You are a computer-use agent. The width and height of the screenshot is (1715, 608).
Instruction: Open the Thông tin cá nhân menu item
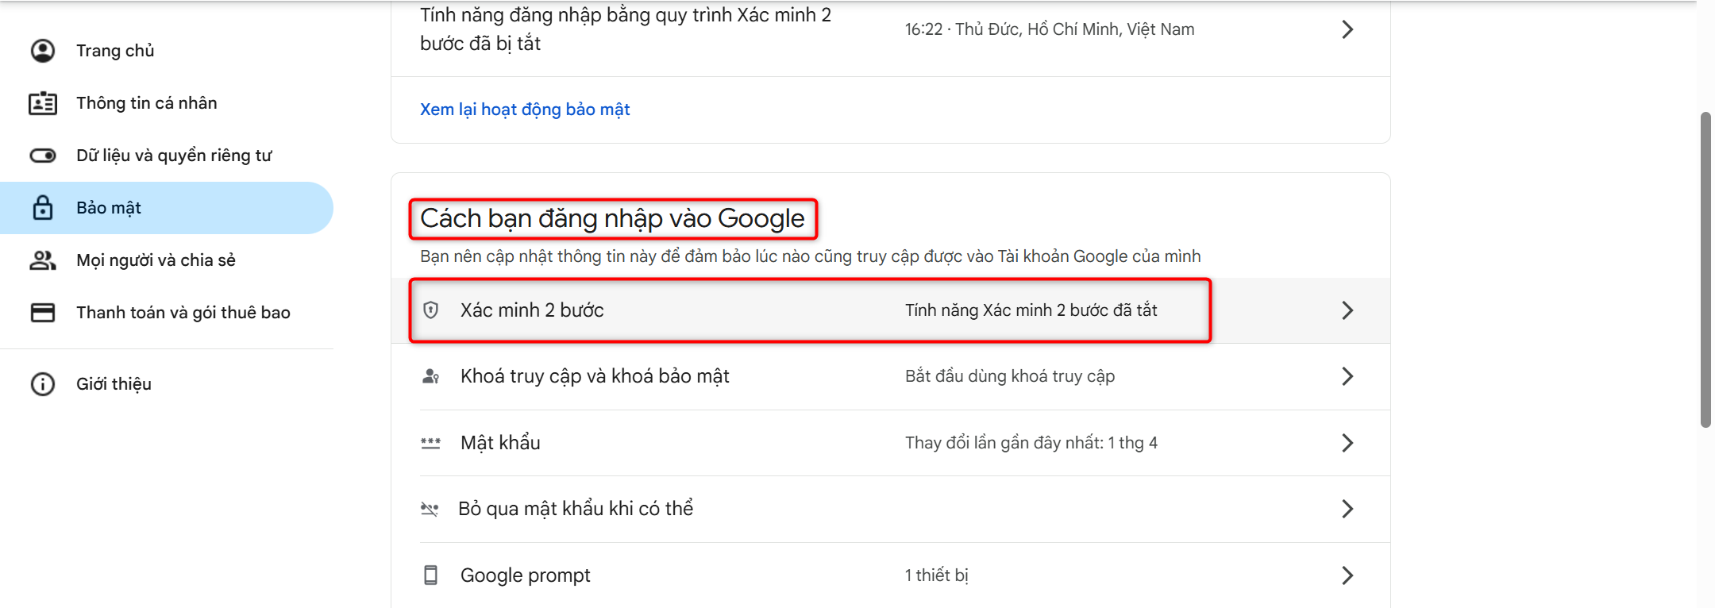[x=147, y=103]
